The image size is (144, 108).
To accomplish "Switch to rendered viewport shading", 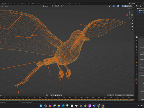I will 131,6.
